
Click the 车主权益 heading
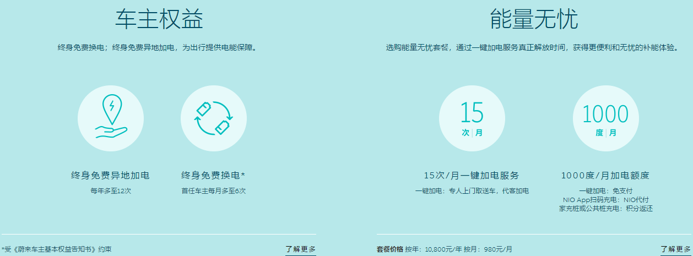pyautogui.click(x=159, y=19)
